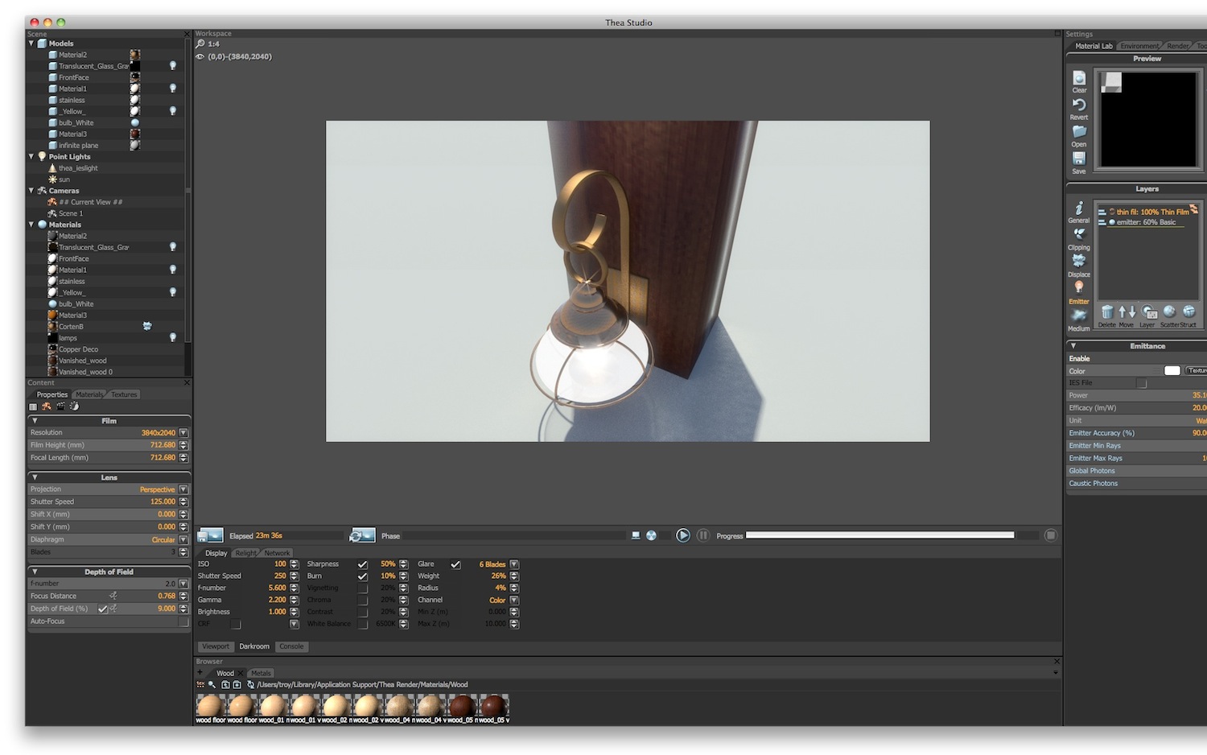Open the Metals browser tab

click(261, 673)
